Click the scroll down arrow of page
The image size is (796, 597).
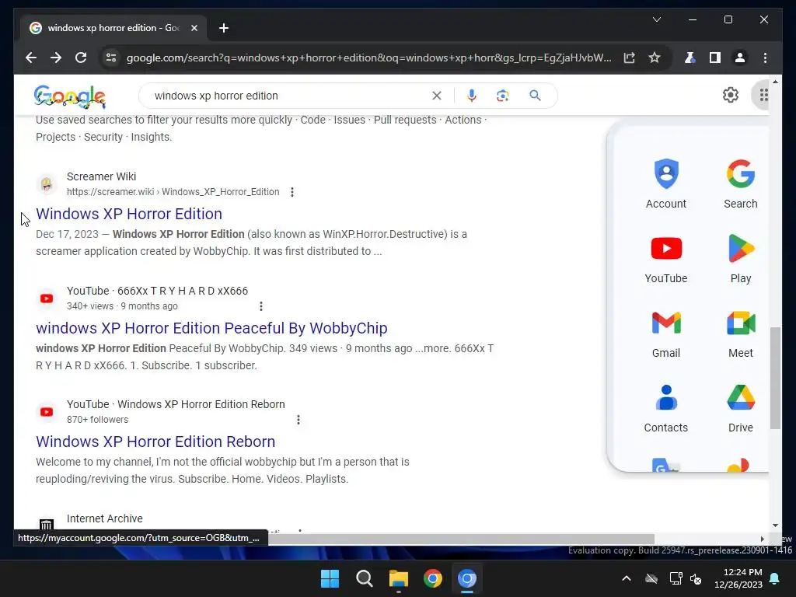click(x=775, y=525)
